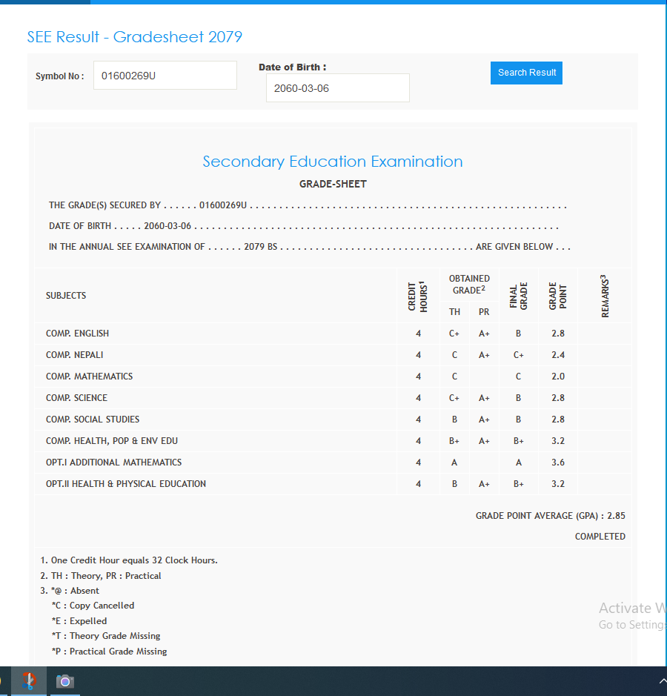667x696 pixels.
Task: Click the OPT.II HEALTH & PHYSICAL EDUCATION label
Action: (126, 484)
